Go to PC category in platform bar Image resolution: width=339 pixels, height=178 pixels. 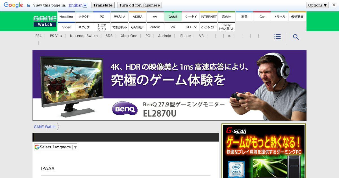pos(148,36)
